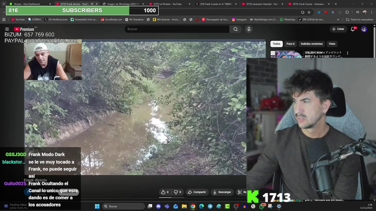Click the Crear button
The image size is (376, 211).
tap(338, 29)
